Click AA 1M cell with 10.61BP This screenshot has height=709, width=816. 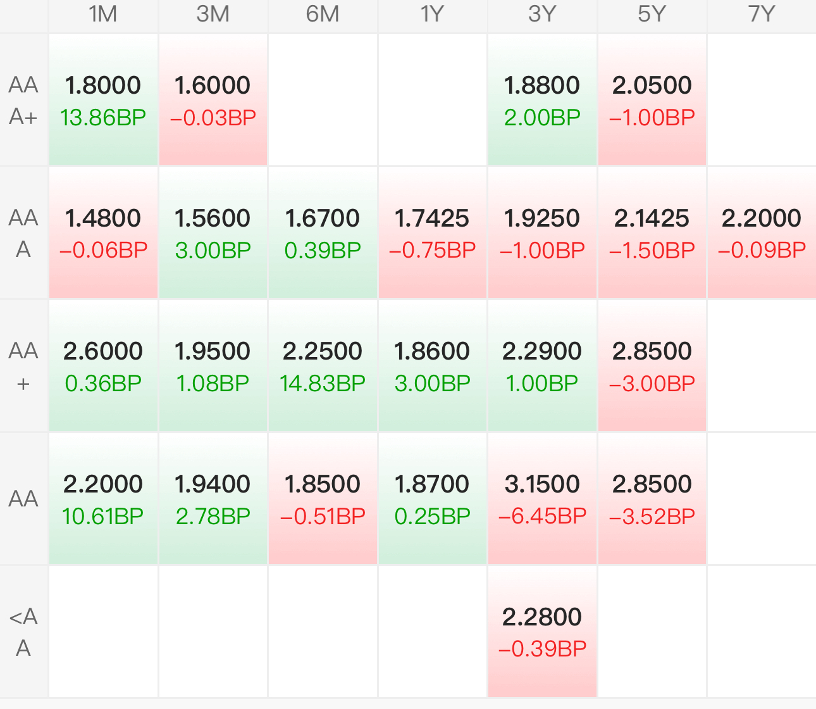point(103,499)
